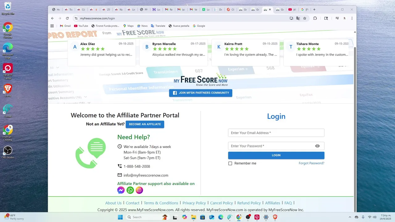
Task: Open the FAQ footer link
Action: tap(288, 203)
